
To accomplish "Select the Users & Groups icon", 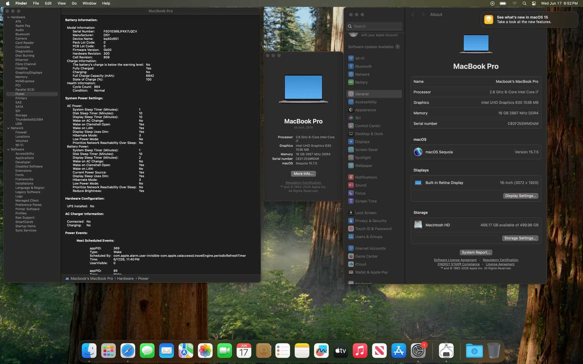I will click(x=351, y=237).
